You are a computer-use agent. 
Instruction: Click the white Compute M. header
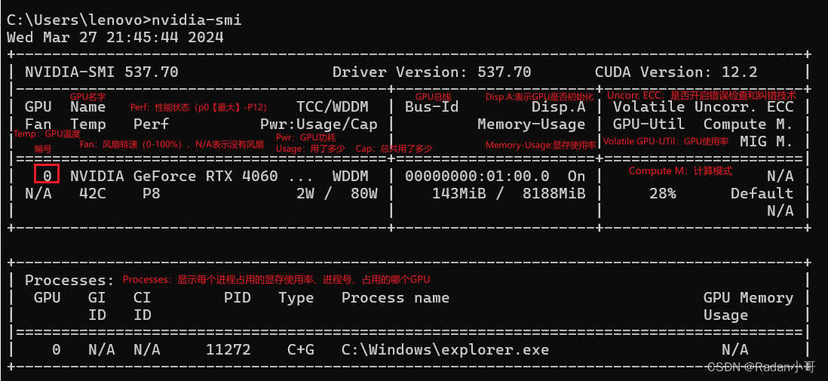point(748,124)
